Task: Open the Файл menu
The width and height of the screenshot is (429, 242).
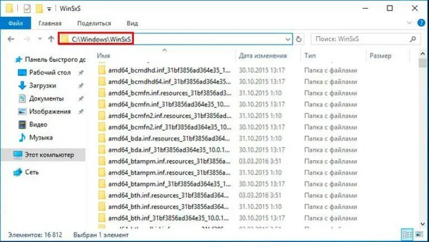Action: [16, 23]
